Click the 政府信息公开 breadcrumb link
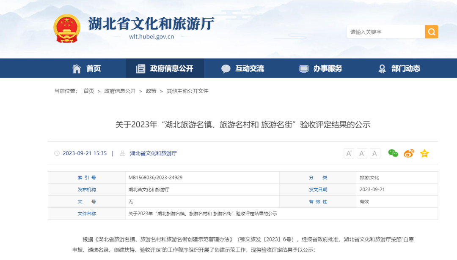The width and height of the screenshot is (457, 260). (x=120, y=91)
